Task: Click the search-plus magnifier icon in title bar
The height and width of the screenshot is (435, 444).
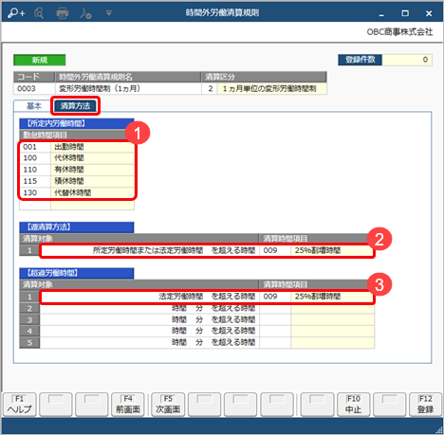Action: click(16, 13)
